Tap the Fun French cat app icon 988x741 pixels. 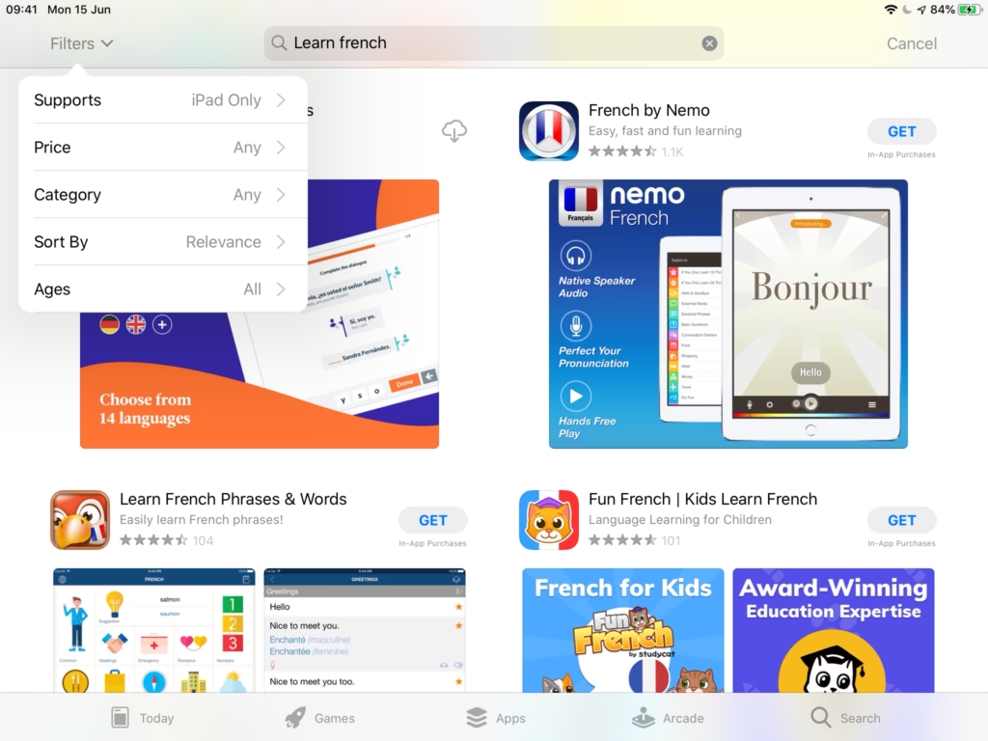point(548,520)
